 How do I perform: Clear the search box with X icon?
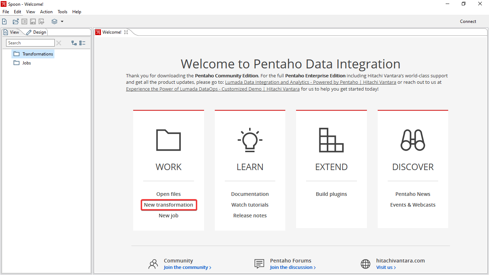(59, 43)
